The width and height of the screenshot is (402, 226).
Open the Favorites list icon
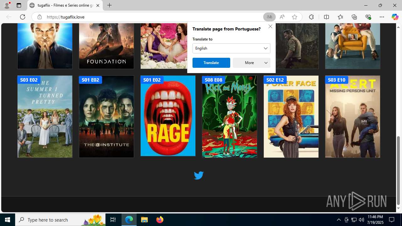point(340,17)
